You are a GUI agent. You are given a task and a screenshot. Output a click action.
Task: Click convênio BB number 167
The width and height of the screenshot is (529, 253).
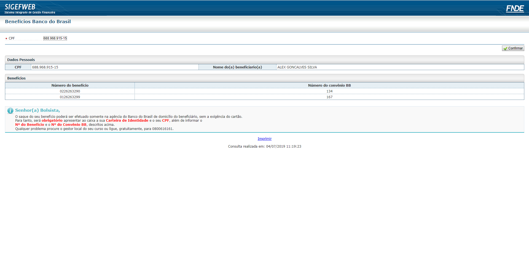(329, 97)
